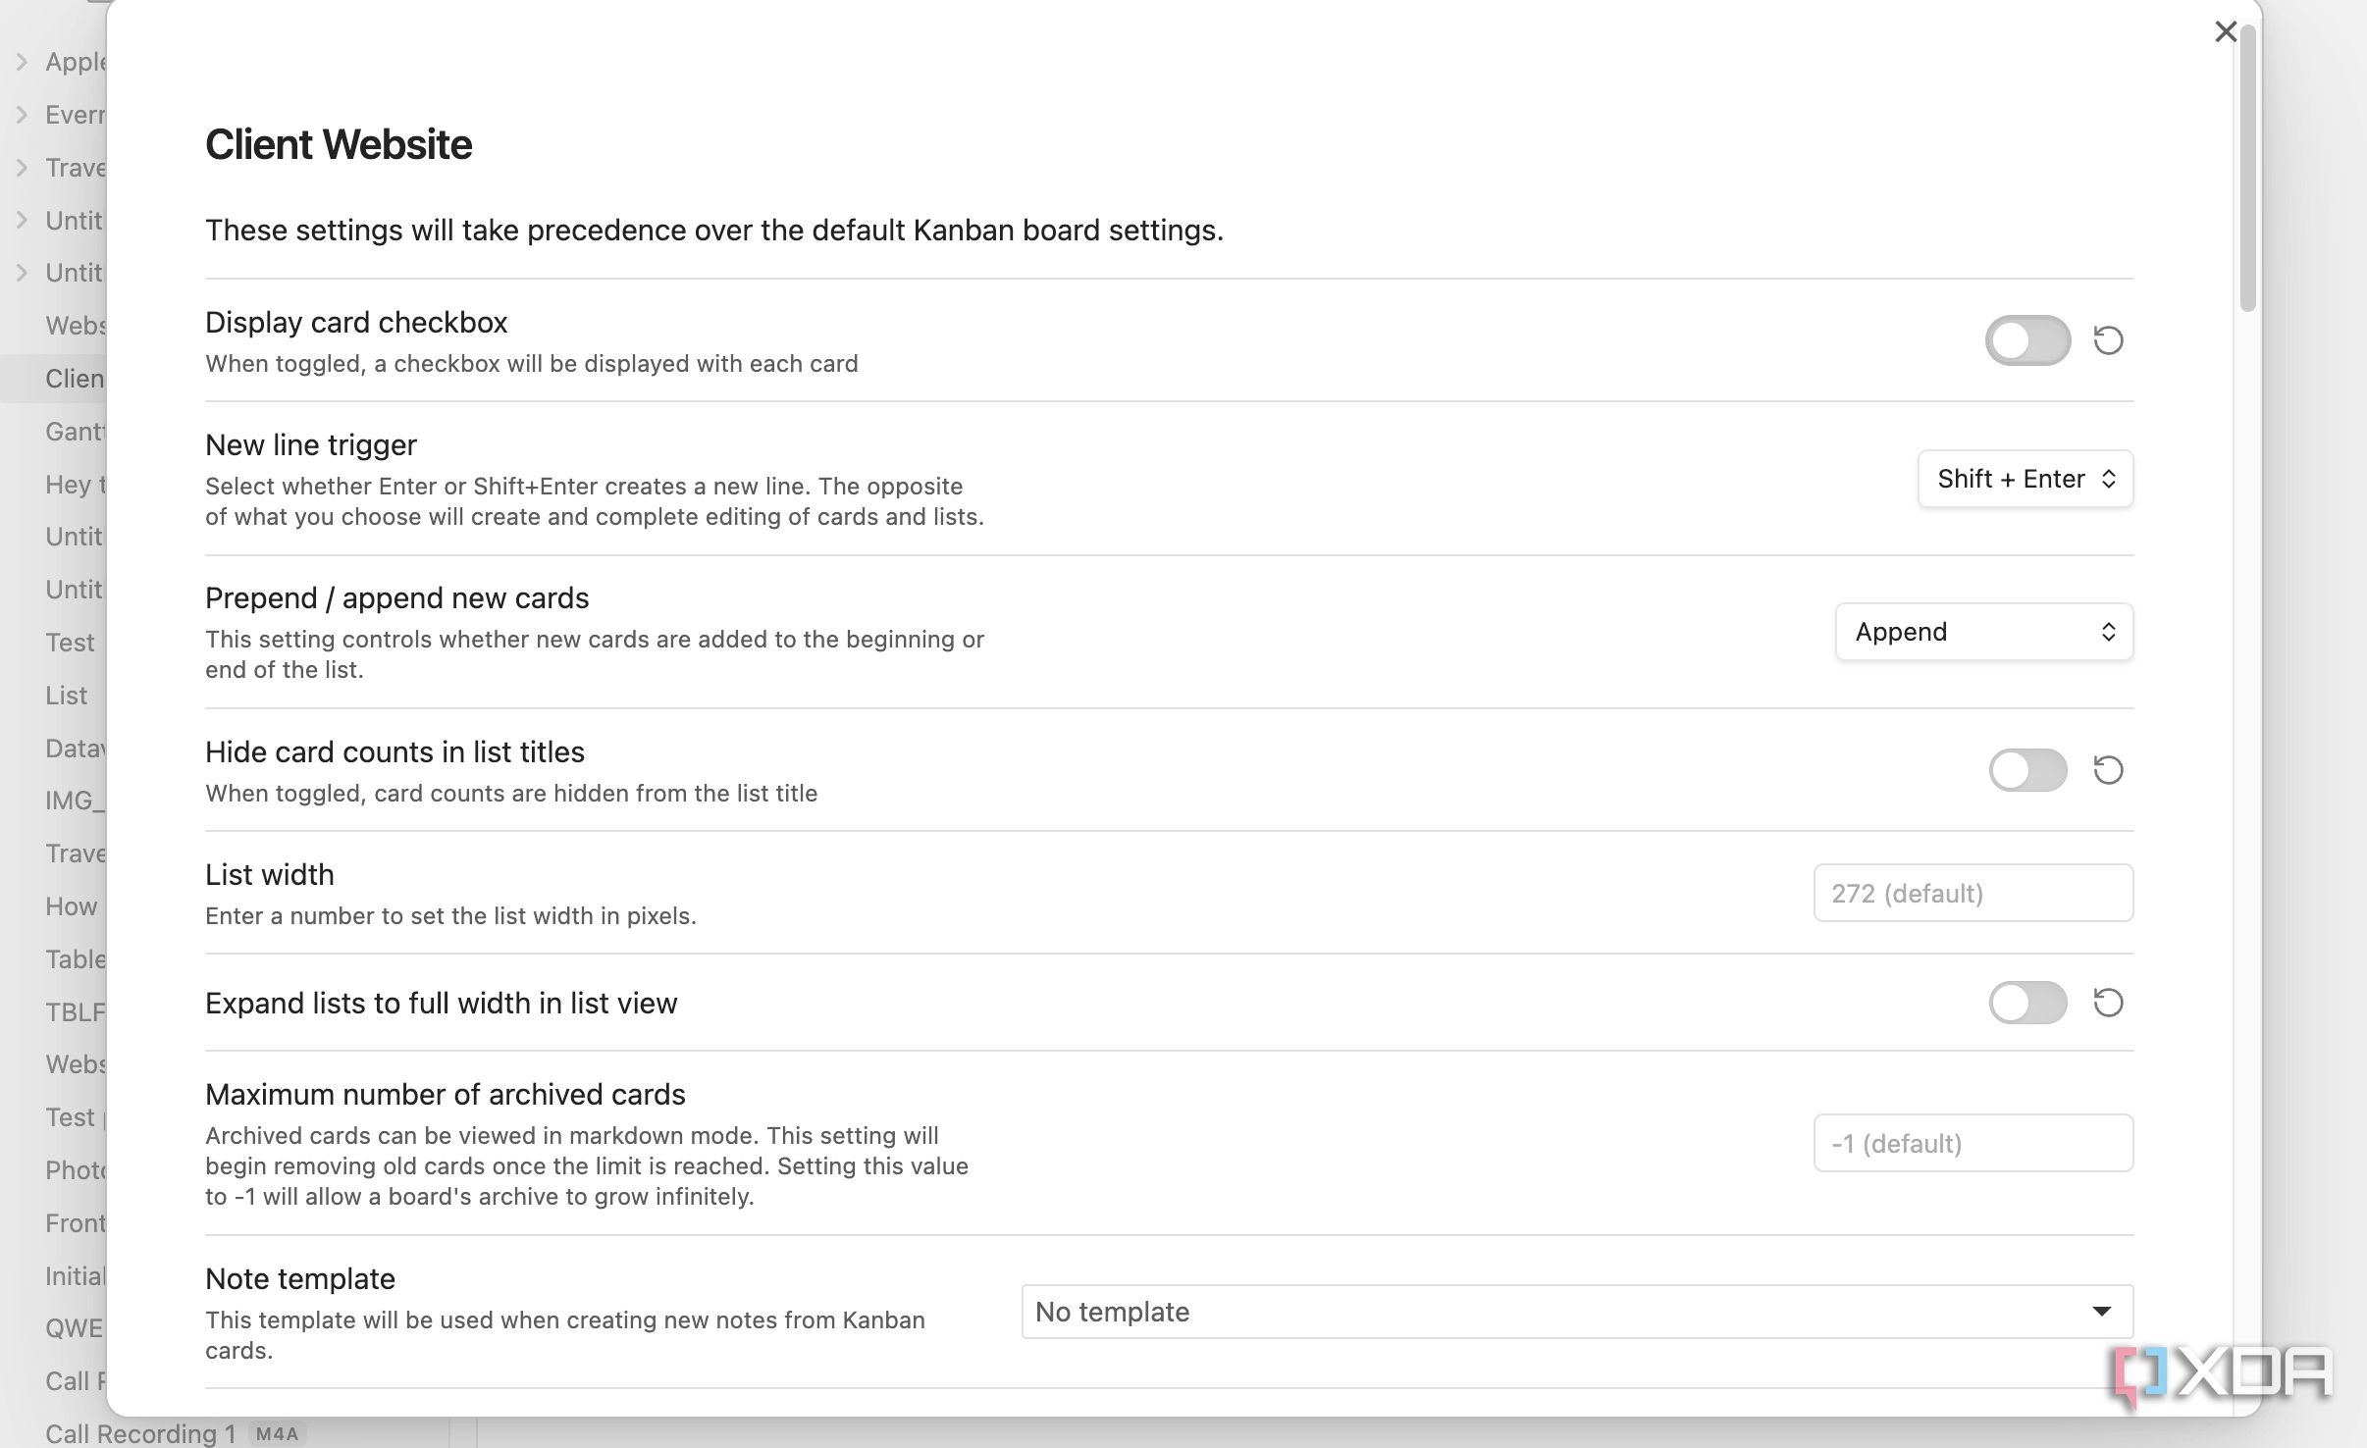Open the Note template dropdown
This screenshot has width=2367, height=1448.
pyautogui.click(x=1577, y=1312)
